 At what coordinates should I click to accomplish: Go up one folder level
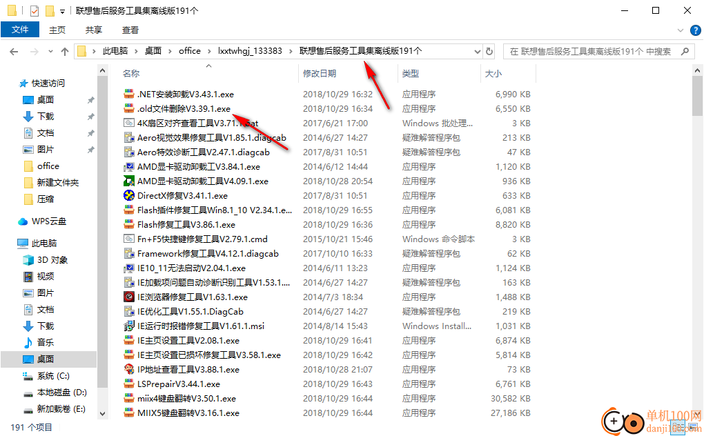(x=65, y=52)
